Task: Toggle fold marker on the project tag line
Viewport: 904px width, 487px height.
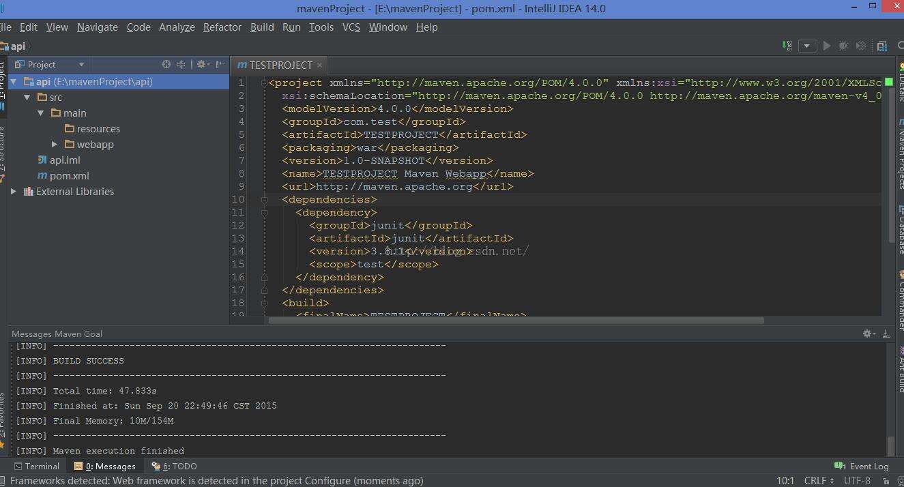Action: [x=264, y=83]
